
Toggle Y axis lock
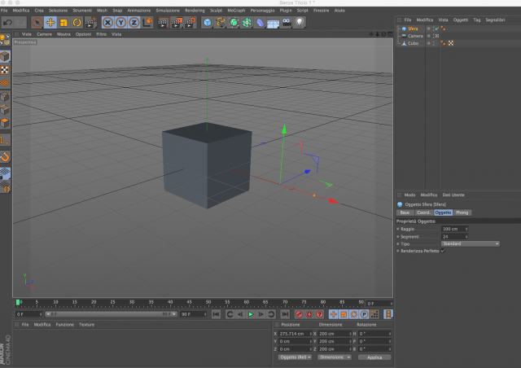[121, 23]
